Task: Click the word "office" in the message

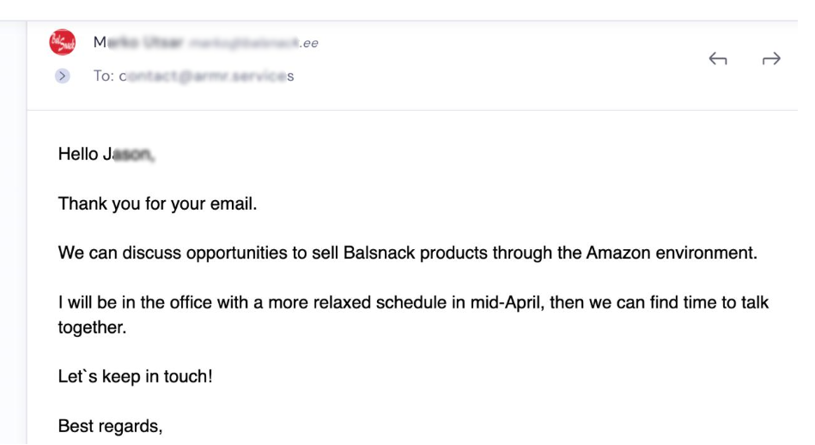Action: (188, 302)
